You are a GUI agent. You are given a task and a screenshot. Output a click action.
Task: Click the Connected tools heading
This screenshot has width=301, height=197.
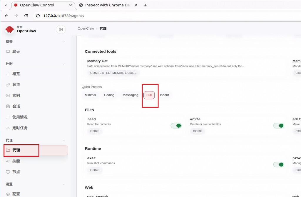pos(101,52)
